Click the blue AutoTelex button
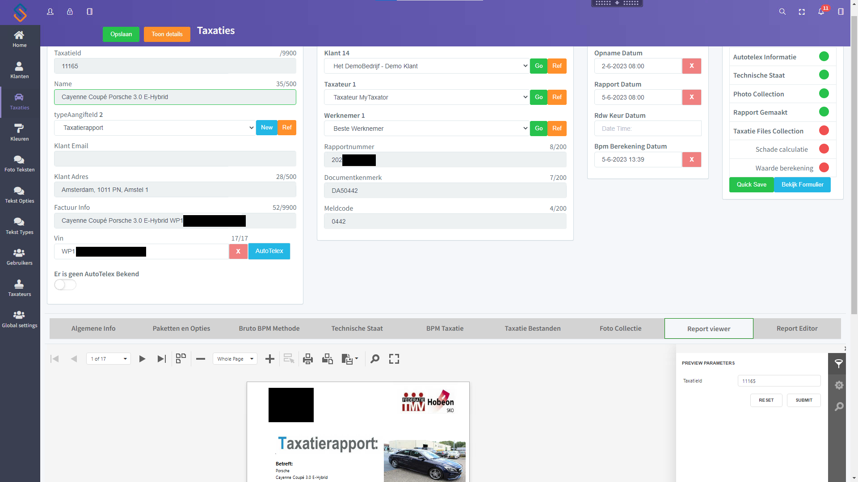 pyautogui.click(x=269, y=251)
